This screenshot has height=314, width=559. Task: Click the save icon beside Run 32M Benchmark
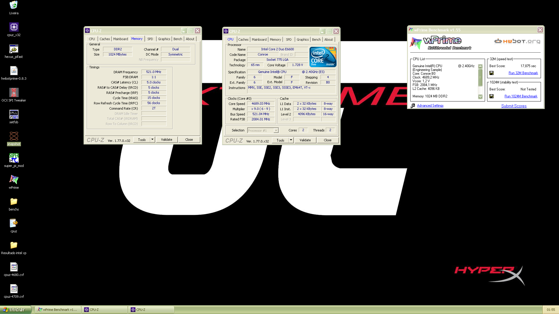click(x=491, y=73)
